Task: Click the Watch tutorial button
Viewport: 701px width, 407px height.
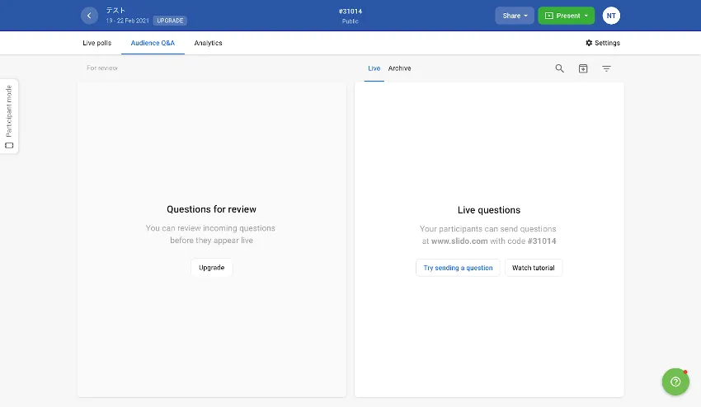Action: coord(534,268)
